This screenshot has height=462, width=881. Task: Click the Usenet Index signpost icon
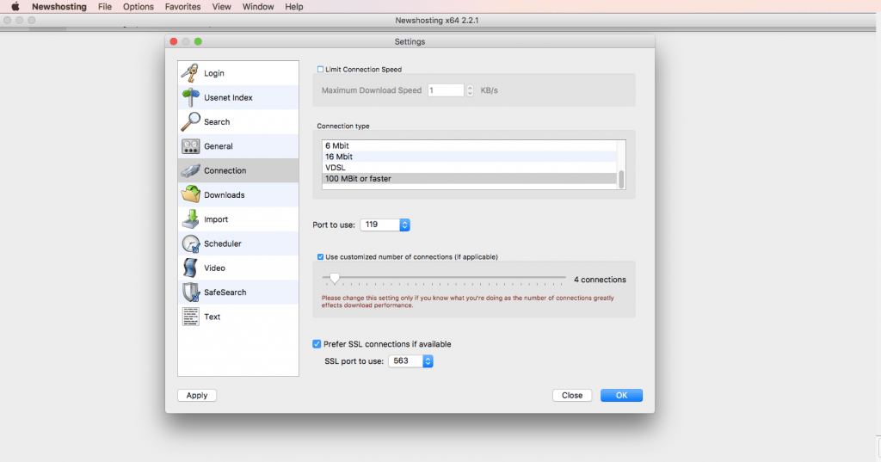(x=190, y=97)
